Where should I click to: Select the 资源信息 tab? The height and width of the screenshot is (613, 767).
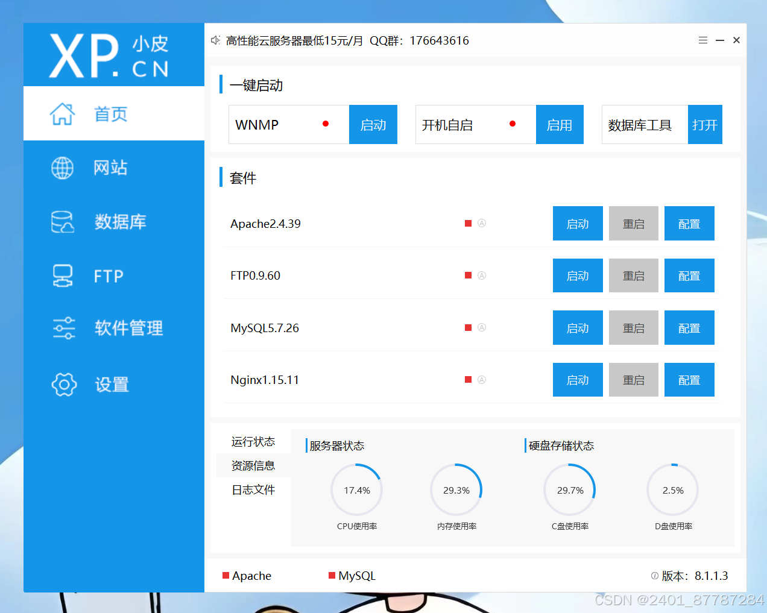pos(253,465)
